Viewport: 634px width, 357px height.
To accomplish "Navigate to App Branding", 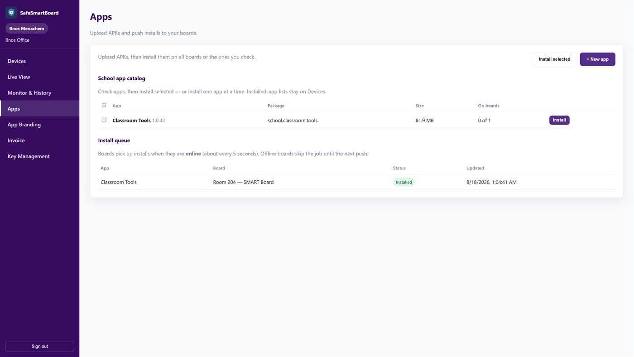I will tap(39, 125).
